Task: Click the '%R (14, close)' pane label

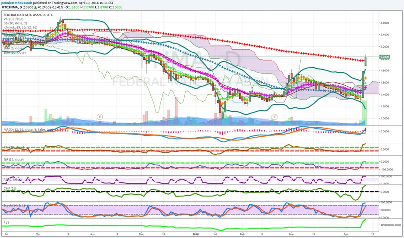Action: coord(13,160)
